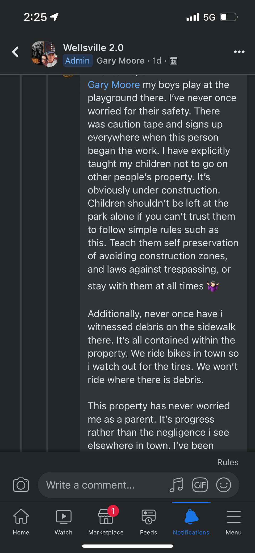Open the Wellsville 2.0 group avatar
Viewport: 255px width, 553px height.
pos(44,54)
